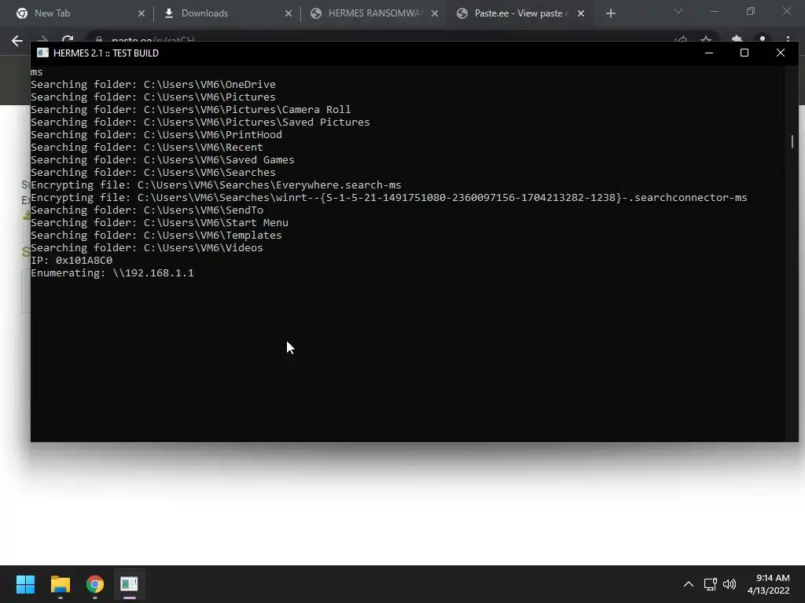Select HERMES console app in taskbar
The height and width of the screenshot is (603, 805).
point(130,584)
